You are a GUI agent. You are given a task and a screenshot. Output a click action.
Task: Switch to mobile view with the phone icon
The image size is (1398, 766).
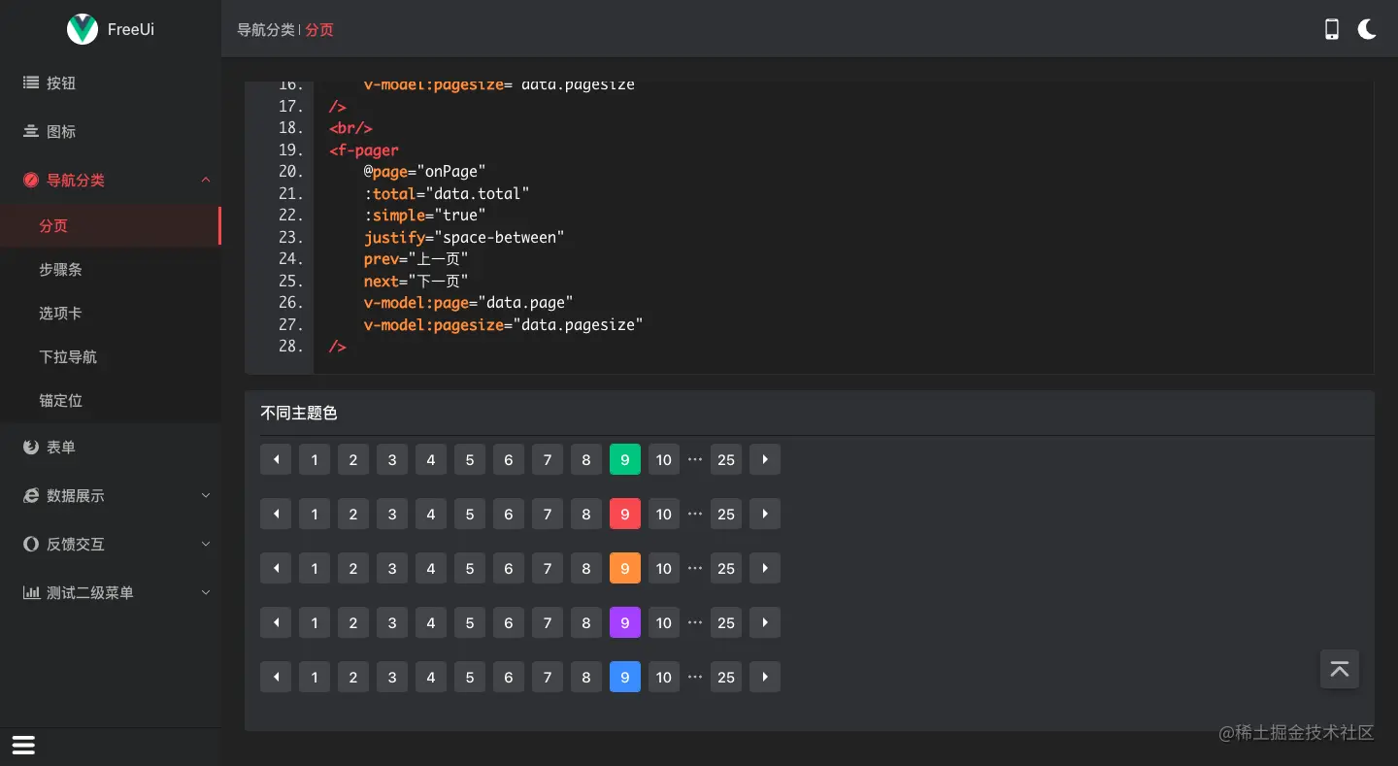1332,29
